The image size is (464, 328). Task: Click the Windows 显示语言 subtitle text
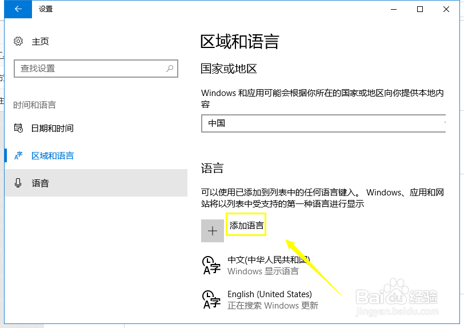(x=263, y=271)
